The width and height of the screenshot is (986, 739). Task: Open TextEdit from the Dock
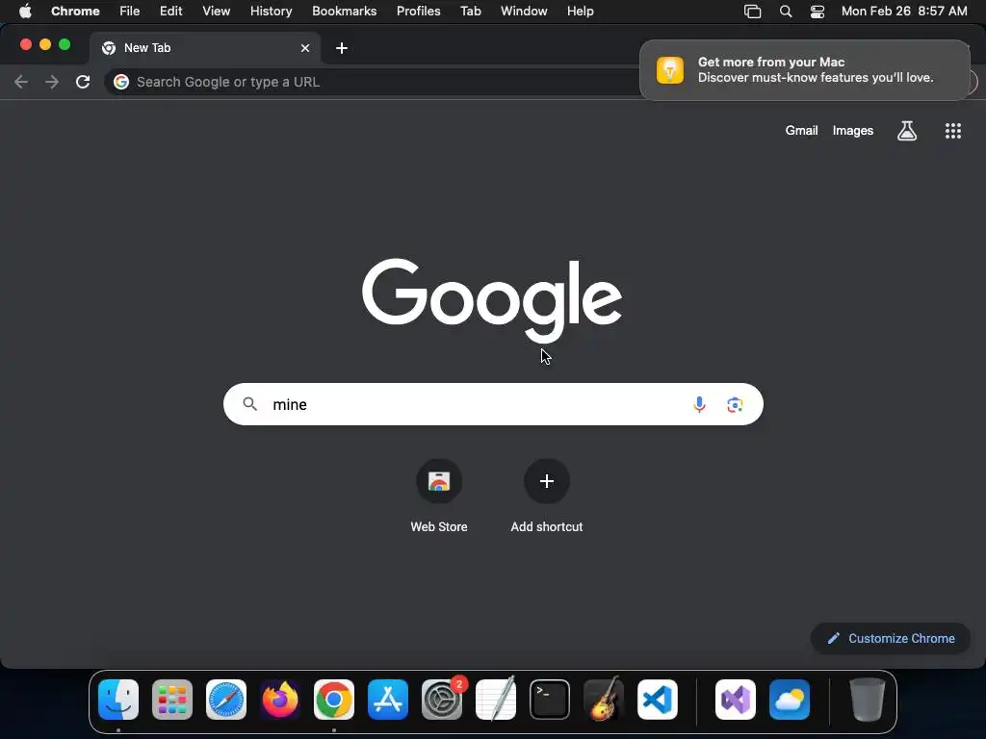[x=496, y=700]
